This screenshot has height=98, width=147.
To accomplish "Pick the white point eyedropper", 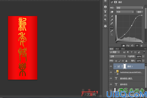I will click(x=112, y=23).
